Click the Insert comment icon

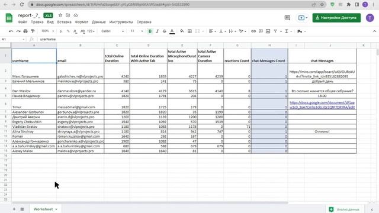[x=261, y=31]
